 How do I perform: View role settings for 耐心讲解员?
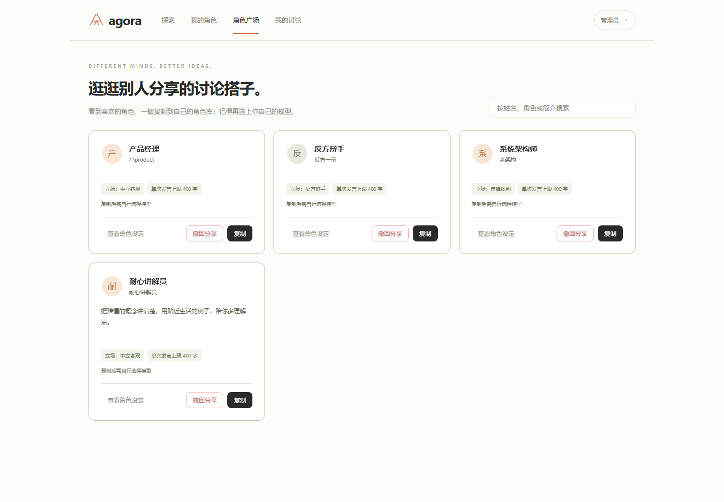pos(126,400)
